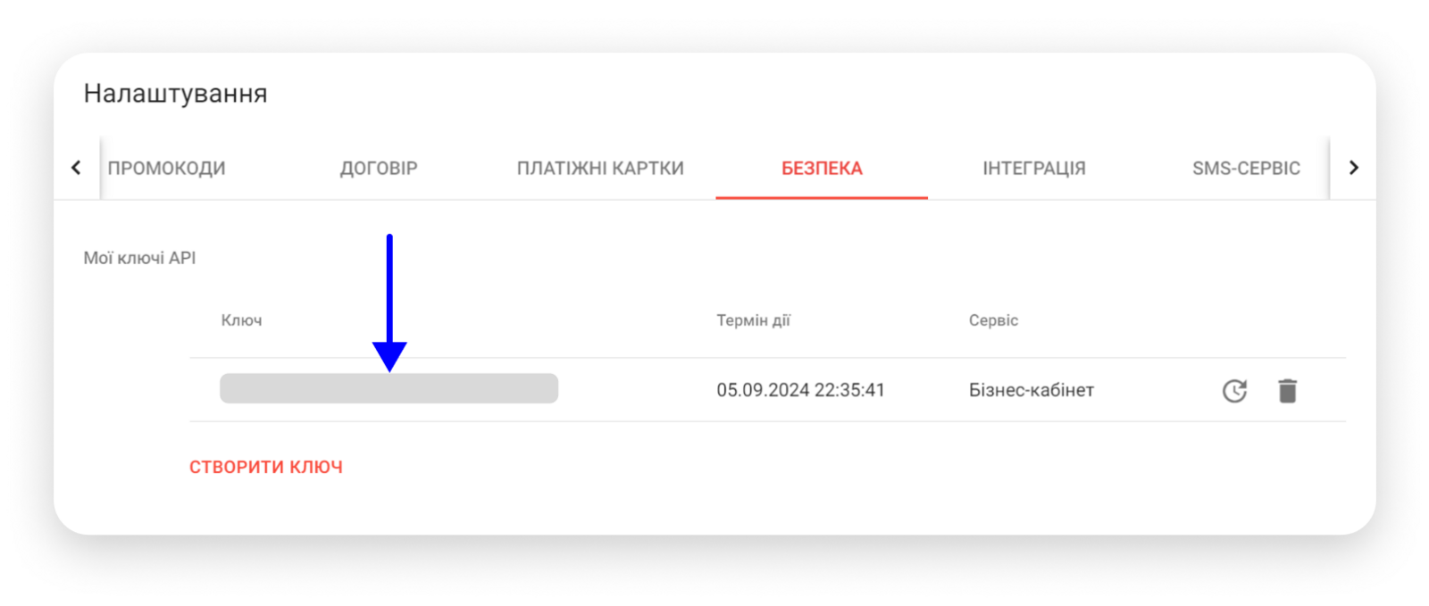Click the Сервіс column header
1429x606 pixels.
pyautogui.click(x=993, y=320)
